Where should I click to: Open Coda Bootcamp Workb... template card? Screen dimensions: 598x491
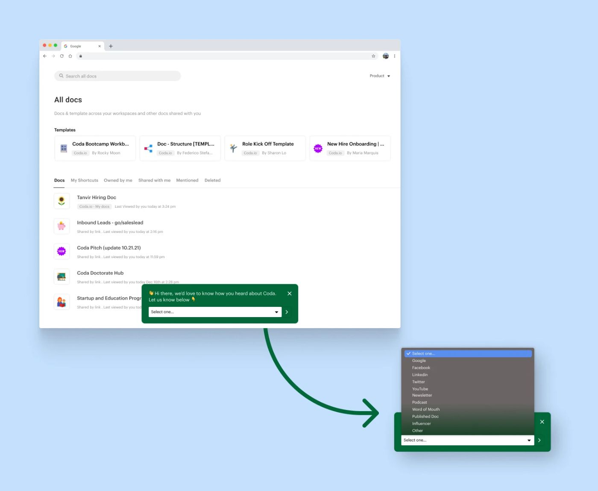coord(95,148)
